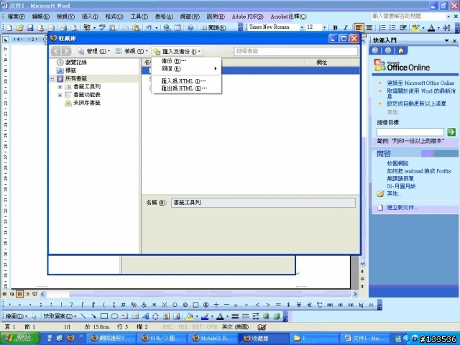
Task: Choose 備份 (Backup) from the menu
Action: coord(186,61)
